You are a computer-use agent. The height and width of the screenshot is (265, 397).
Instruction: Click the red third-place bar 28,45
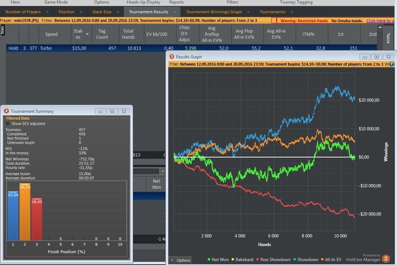click(x=37, y=219)
